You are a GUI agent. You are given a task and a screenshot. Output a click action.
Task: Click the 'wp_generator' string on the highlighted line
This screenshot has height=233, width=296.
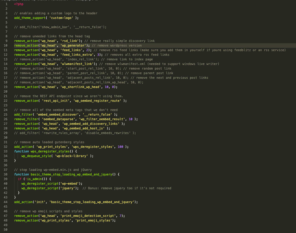click(x=73, y=46)
